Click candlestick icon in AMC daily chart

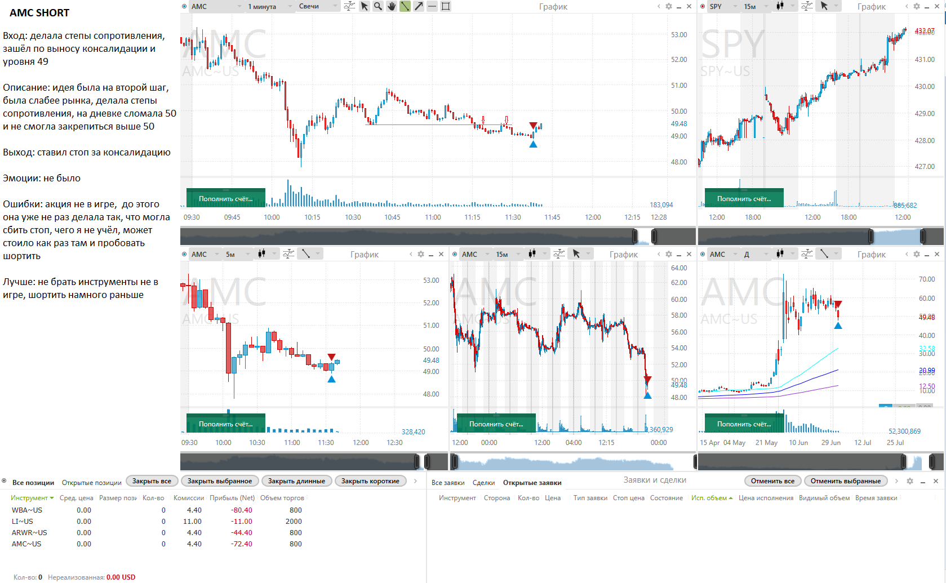pos(780,254)
